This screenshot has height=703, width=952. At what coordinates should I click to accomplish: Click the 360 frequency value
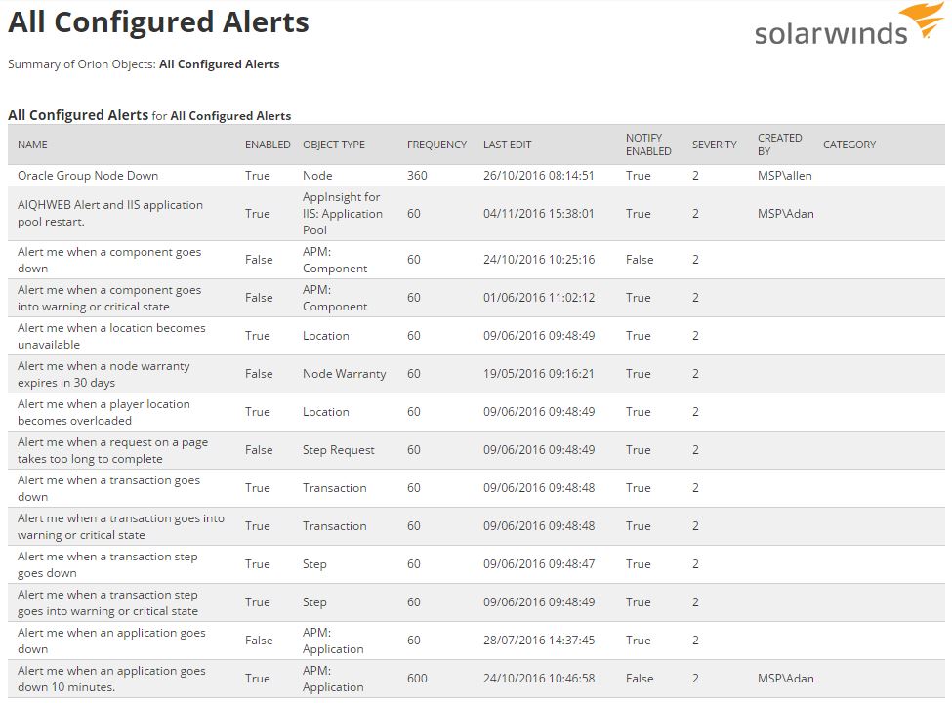pos(418,176)
